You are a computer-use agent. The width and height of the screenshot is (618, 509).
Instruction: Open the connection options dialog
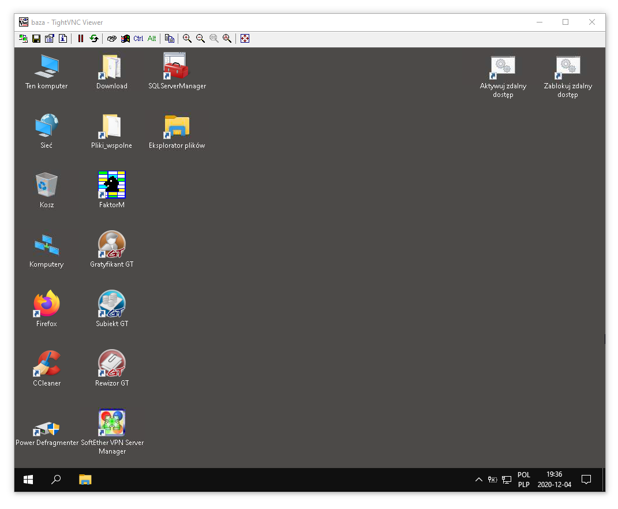coord(49,39)
